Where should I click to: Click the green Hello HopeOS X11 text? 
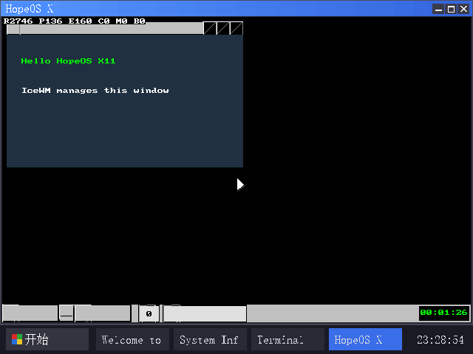click(x=68, y=60)
